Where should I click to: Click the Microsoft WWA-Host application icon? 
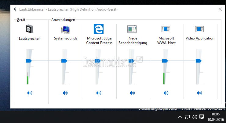coord(166,29)
